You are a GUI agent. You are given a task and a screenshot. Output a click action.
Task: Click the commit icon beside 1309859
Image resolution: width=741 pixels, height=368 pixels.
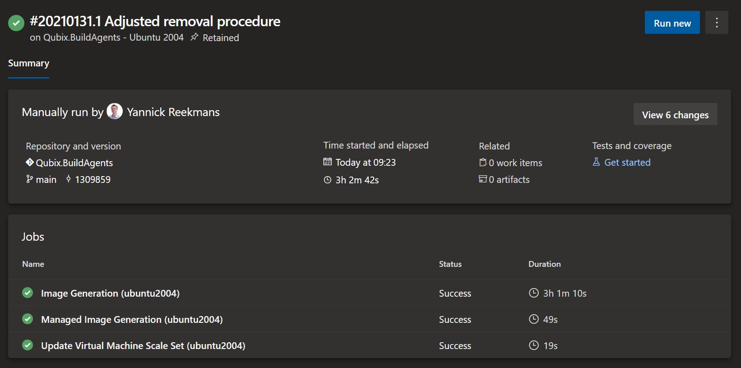(x=69, y=179)
